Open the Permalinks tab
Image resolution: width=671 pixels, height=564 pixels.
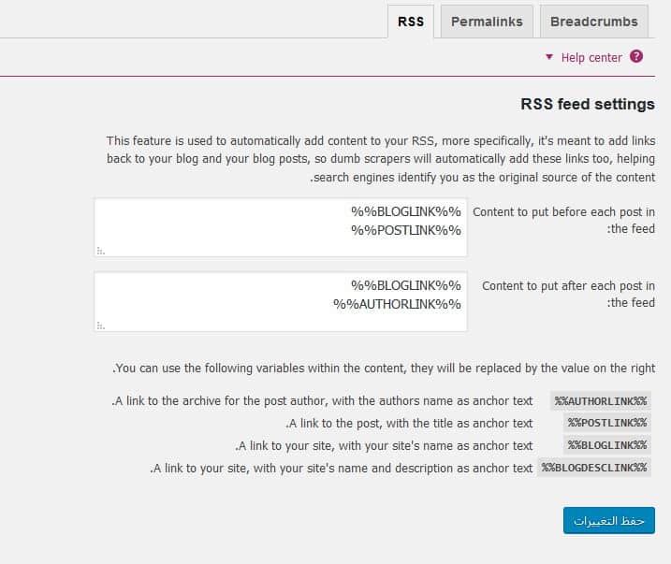[x=488, y=22]
